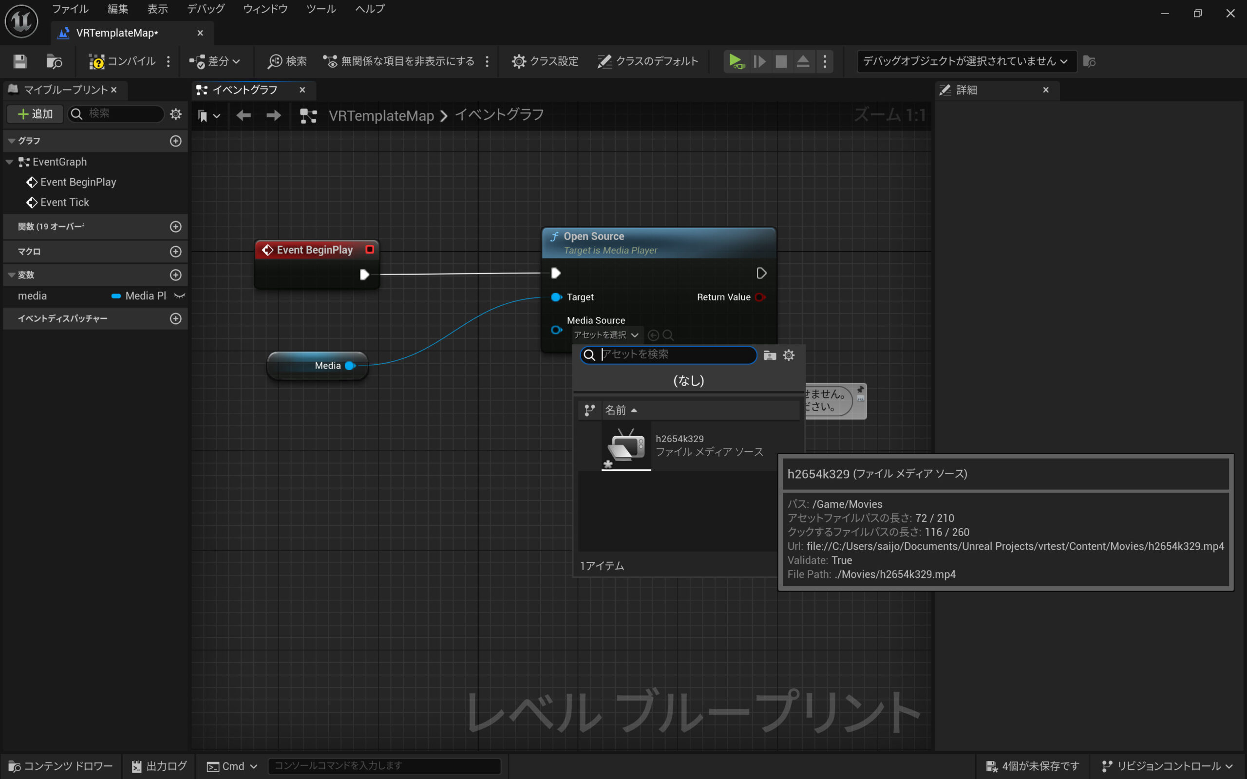Click the Return Value boolean pin
1247x779 pixels.
(759, 297)
